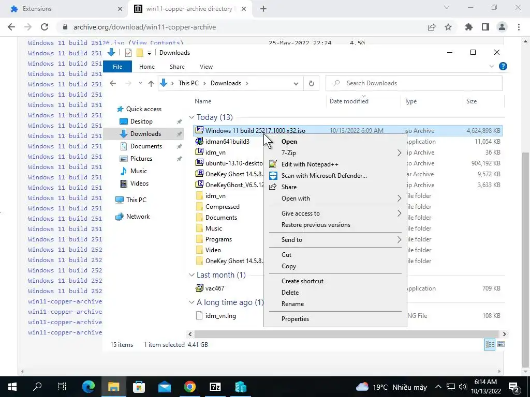Open recent locations dropdown arrow
The height and width of the screenshot is (397, 530).
click(140, 83)
